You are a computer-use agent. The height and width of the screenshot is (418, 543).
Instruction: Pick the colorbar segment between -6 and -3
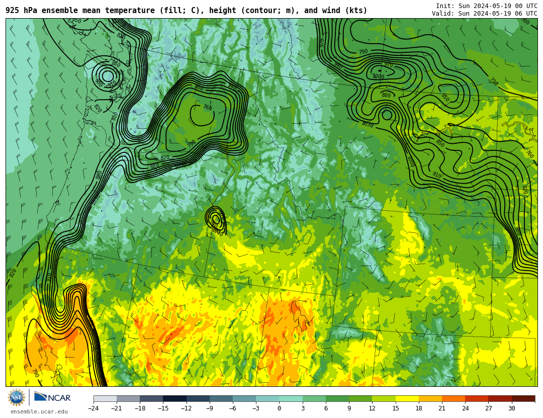(244, 398)
